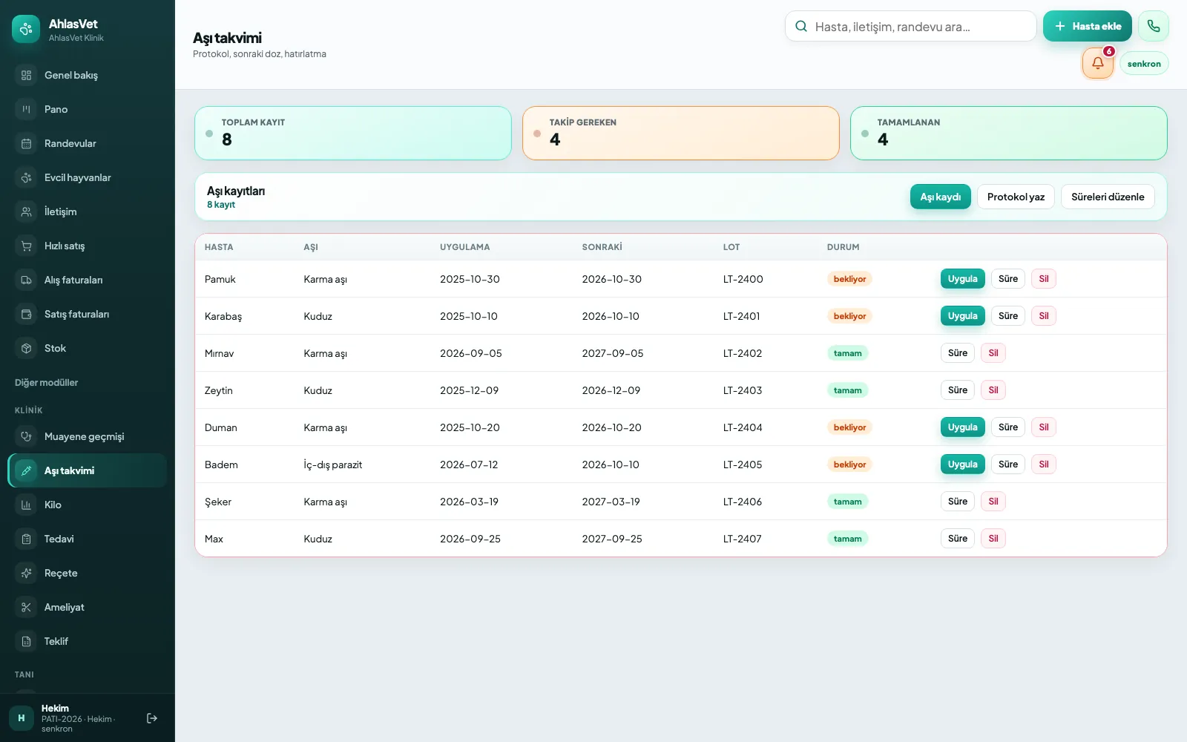Click the lot number LT-2404
Viewport: 1187px width, 742px height.
click(x=743, y=427)
